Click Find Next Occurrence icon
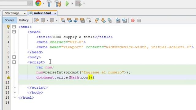Viewport: 196px width, 110px height. (76, 20)
